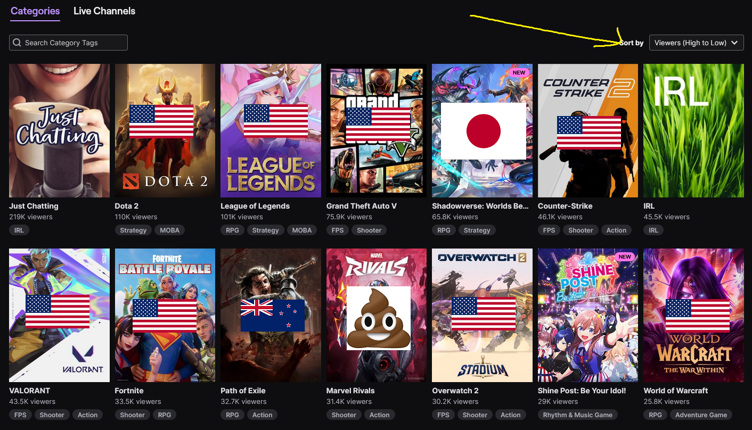Open the Just Chatting category thumbnail
This screenshot has width=752, height=430.
[59, 131]
